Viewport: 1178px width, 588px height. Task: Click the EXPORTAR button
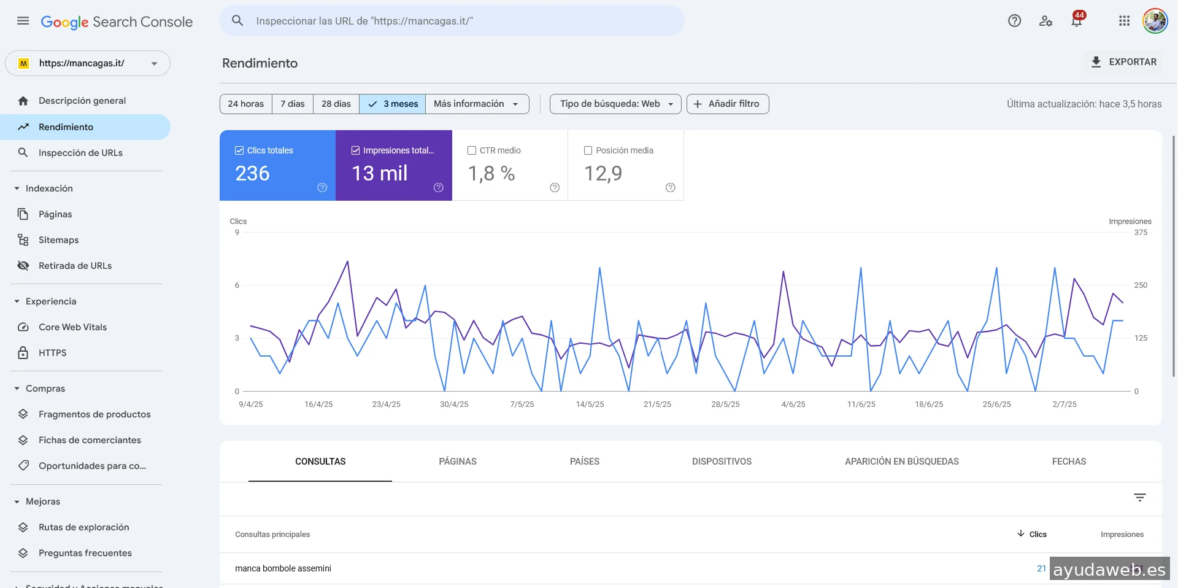pyautogui.click(x=1123, y=62)
